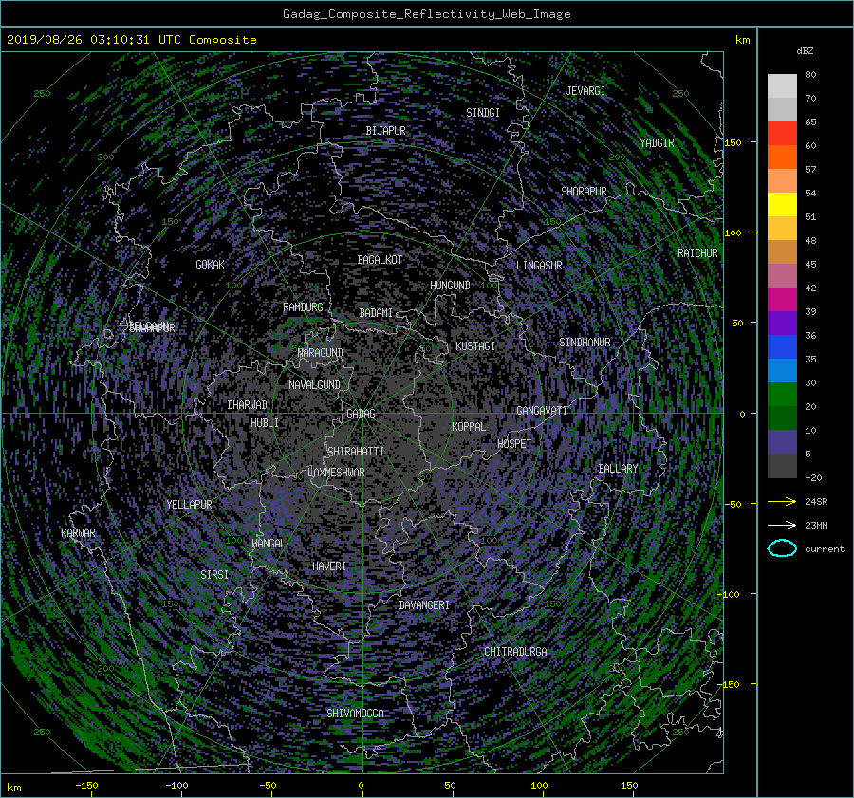Viewport: 854px width, 798px height.
Task: Click the SIRSI city label
Action: coord(214,575)
